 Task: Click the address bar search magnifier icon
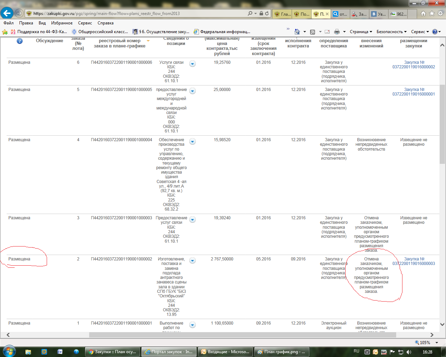(x=250, y=14)
